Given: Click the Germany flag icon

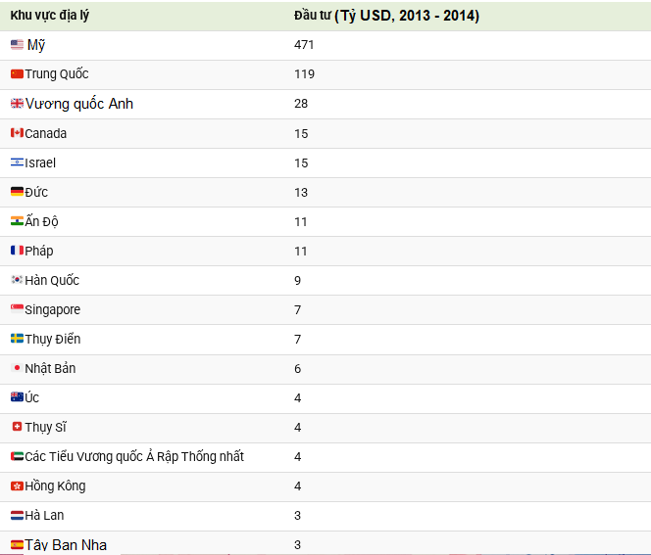Looking at the screenshot, I should [17, 192].
